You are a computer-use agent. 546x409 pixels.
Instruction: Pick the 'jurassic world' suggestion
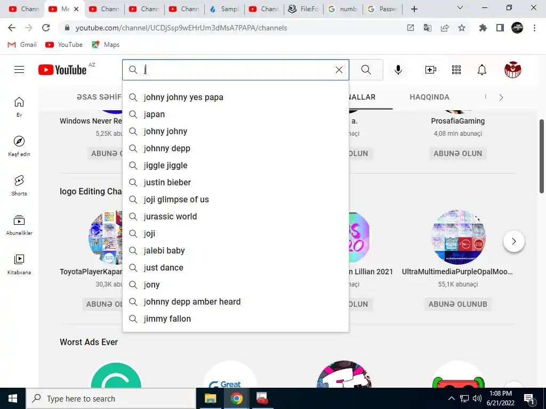click(236, 217)
